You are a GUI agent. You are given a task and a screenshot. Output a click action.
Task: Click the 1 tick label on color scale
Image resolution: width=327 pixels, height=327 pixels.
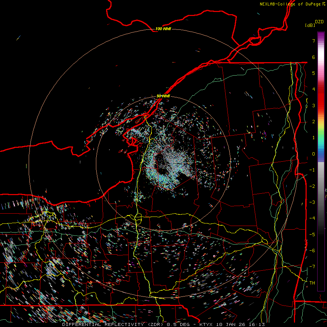[x=314, y=138]
